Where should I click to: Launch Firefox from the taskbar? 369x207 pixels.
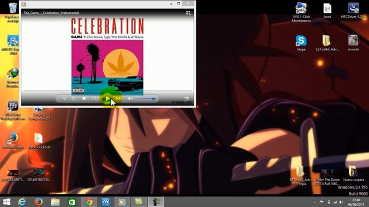pyautogui.click(x=39, y=202)
